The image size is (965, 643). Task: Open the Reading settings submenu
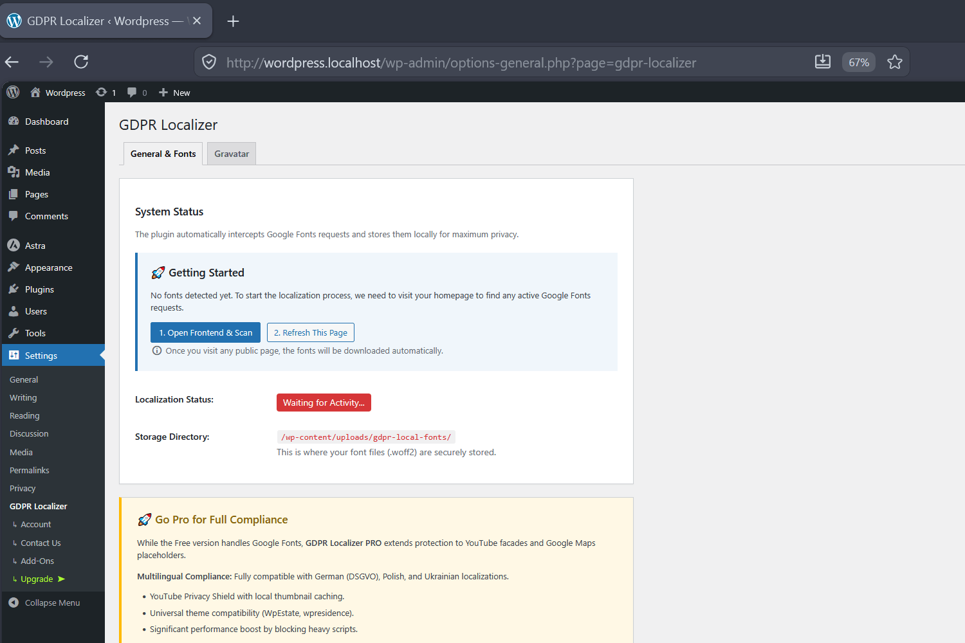[x=24, y=415]
